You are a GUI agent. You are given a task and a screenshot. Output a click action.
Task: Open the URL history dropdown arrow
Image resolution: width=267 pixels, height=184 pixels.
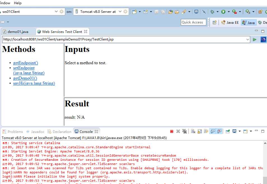[248, 39]
